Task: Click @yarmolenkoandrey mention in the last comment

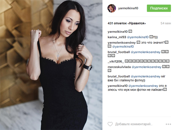Action: point(143,86)
